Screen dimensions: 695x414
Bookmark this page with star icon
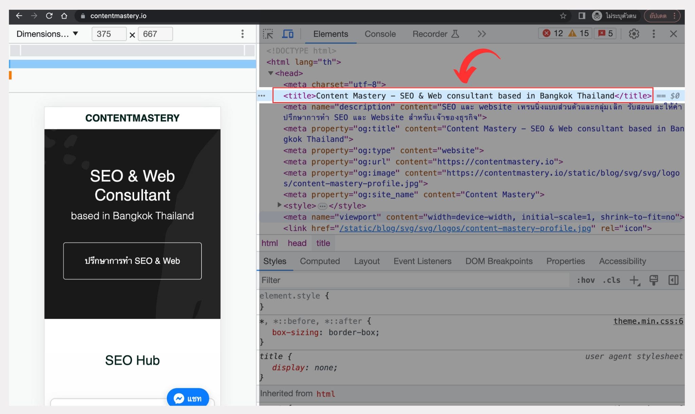(x=563, y=16)
